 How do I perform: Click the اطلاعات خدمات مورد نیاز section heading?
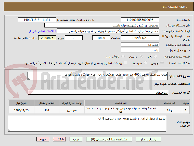click(172, 84)
